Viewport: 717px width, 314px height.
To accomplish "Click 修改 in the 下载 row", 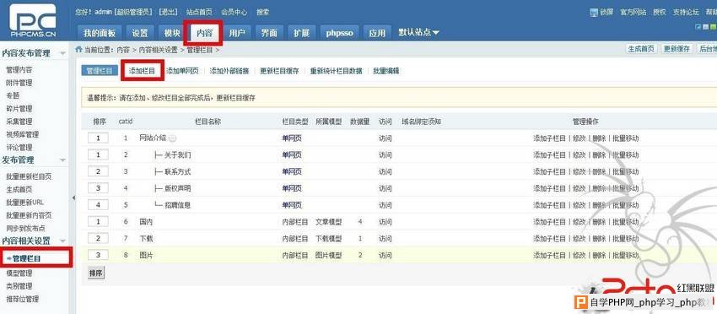I will coord(579,239).
